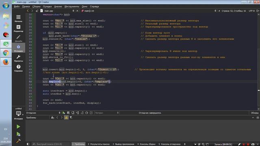The height and width of the screenshot is (146, 260).
Task: Click the recorder camera snapshot icon
Action: click(253, 144)
